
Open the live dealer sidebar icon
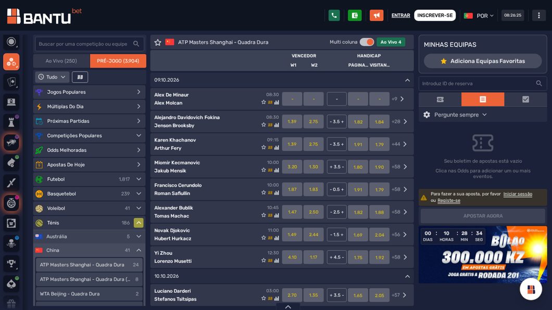click(11, 102)
